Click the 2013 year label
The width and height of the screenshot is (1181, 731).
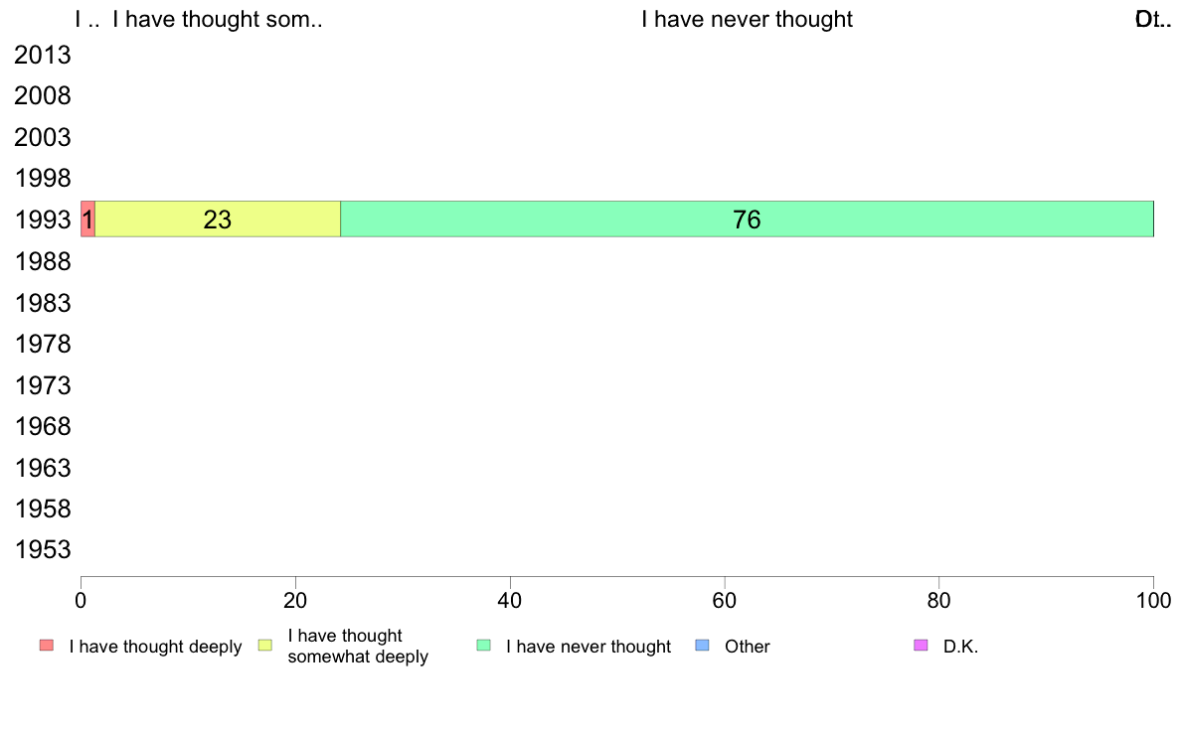tap(43, 55)
